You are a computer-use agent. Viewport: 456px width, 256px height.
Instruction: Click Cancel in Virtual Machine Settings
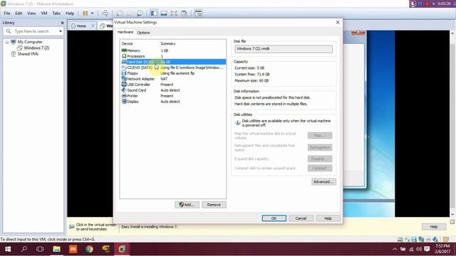pyautogui.click(x=301, y=218)
